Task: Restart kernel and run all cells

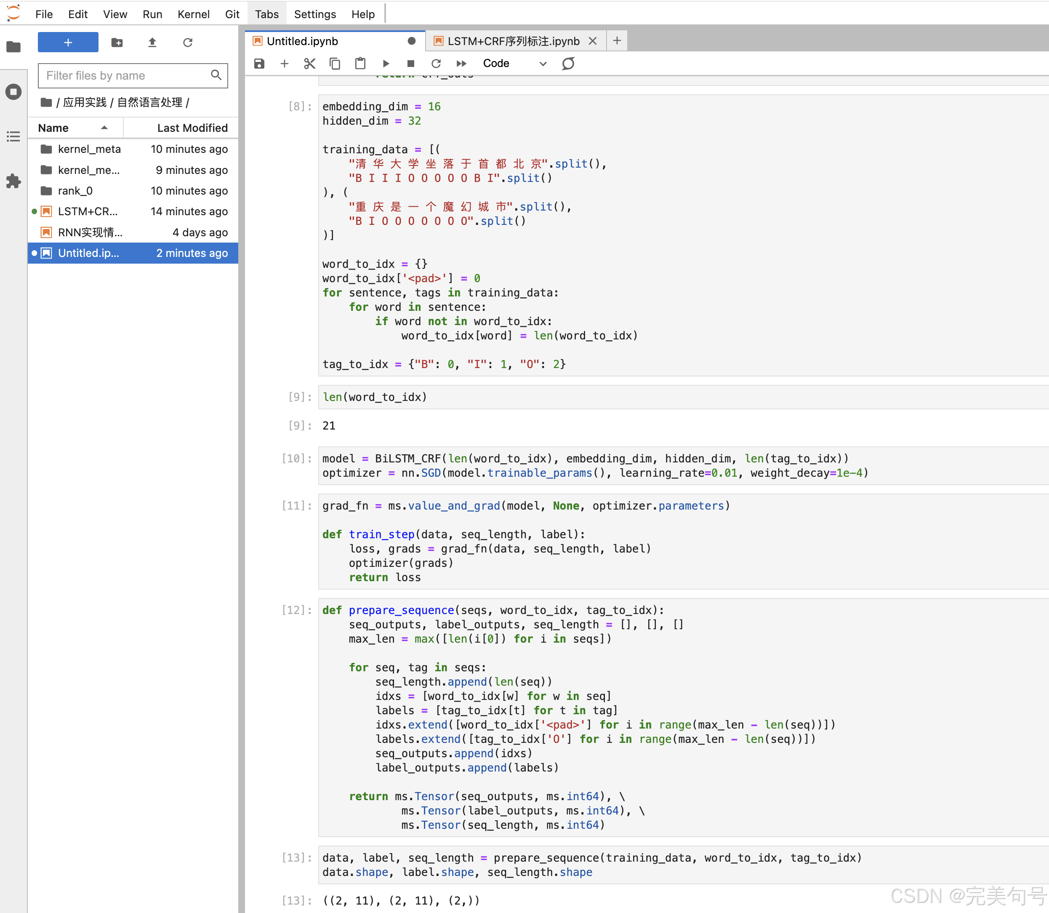Action: (461, 63)
